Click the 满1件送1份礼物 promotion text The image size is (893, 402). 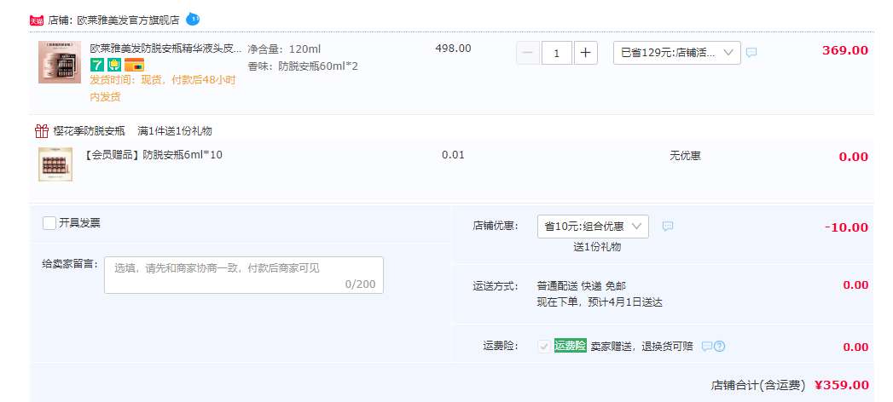click(x=175, y=131)
